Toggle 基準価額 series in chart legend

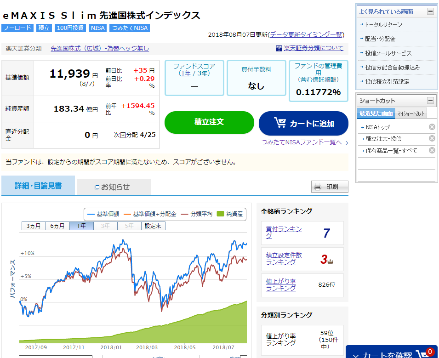(103, 214)
